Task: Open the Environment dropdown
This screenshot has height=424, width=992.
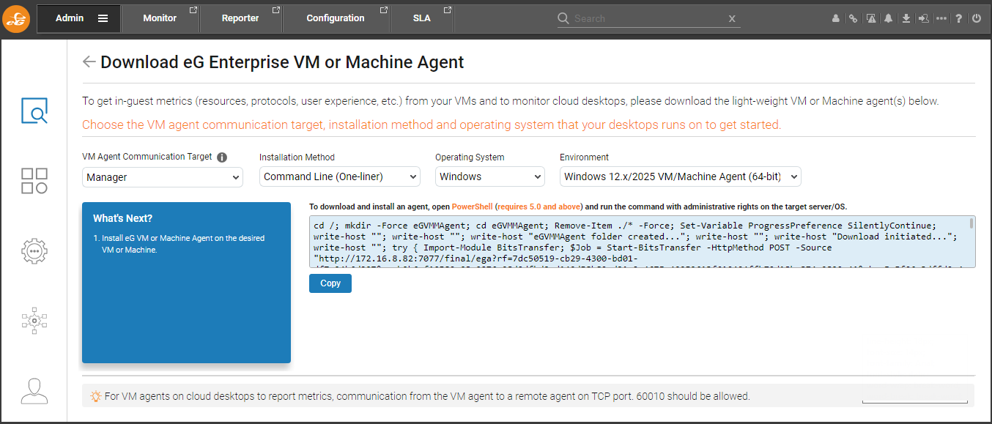Action: coord(681,176)
